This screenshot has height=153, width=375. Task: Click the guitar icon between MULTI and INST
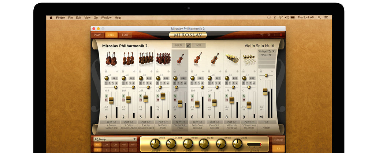188,45
